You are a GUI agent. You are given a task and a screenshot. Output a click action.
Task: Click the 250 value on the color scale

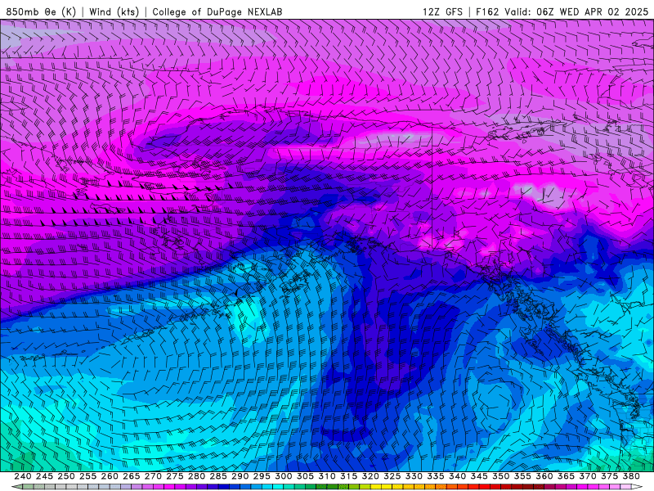[66, 476]
